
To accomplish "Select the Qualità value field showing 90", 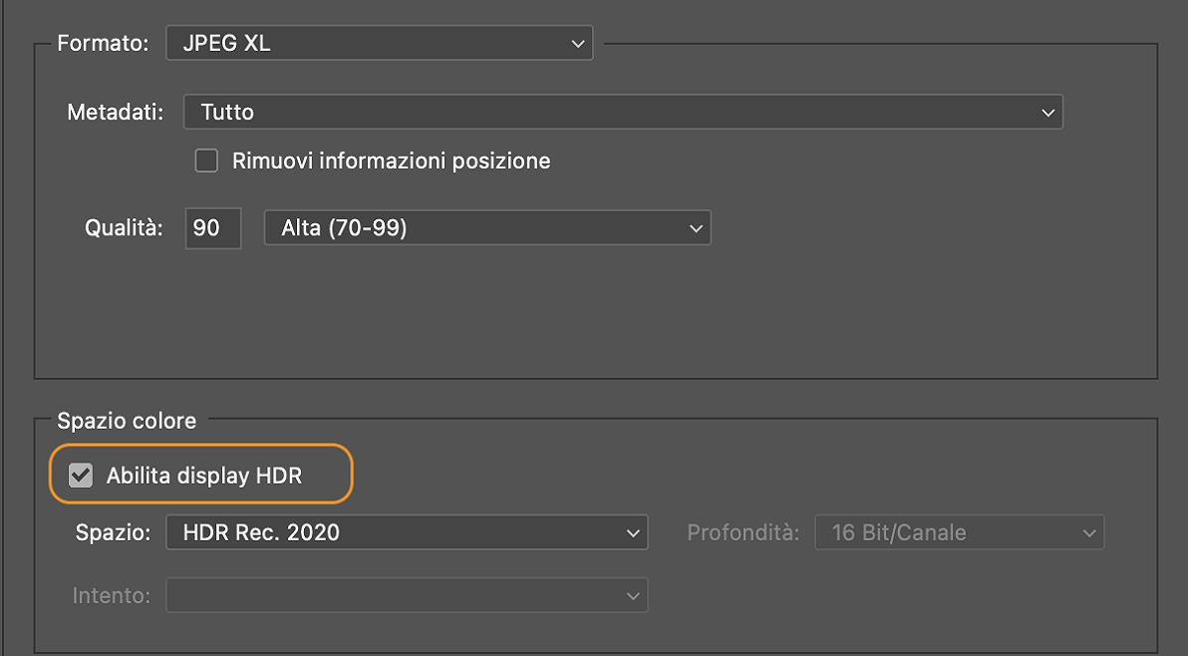I will (212, 227).
